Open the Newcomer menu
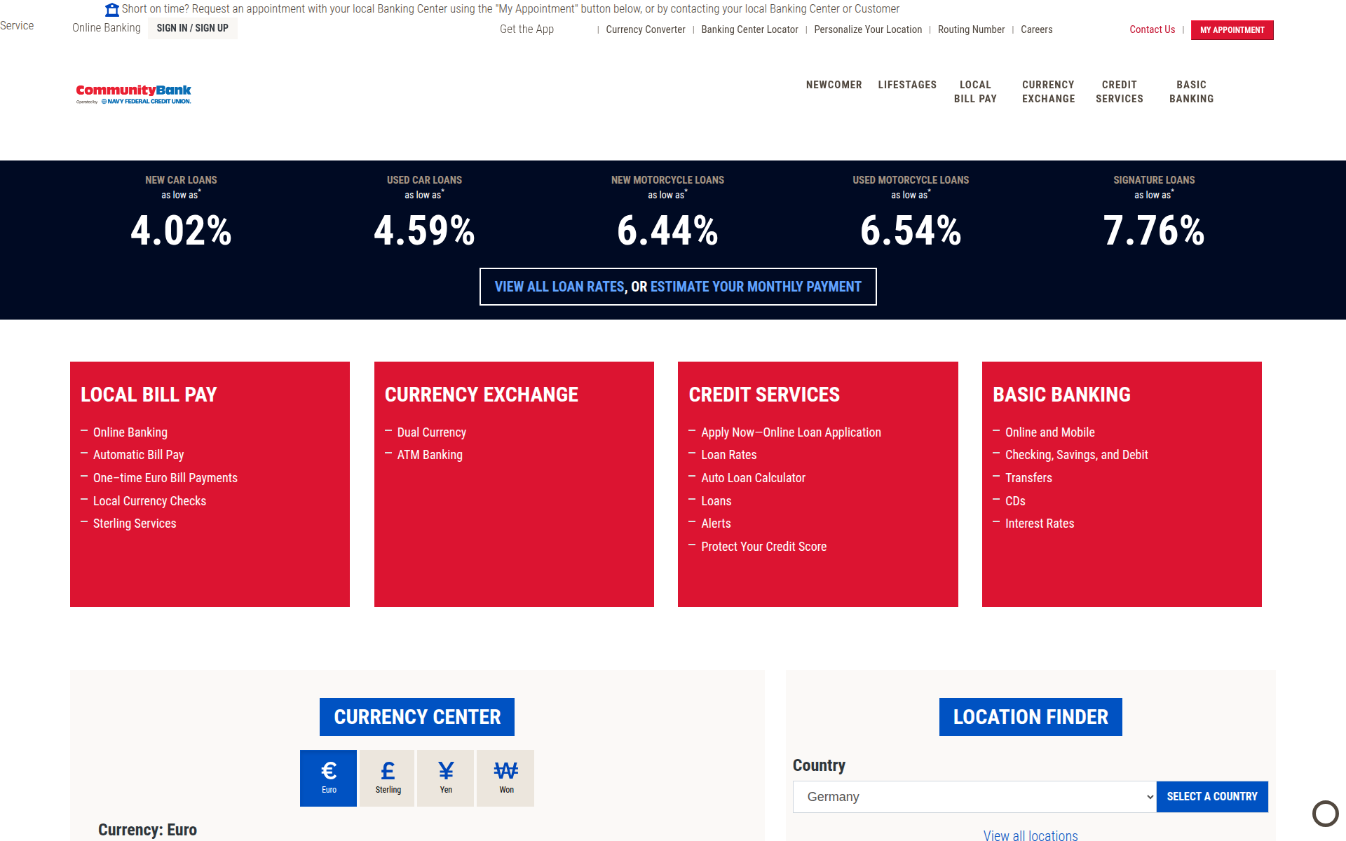This screenshot has height=841, width=1346. coord(834,85)
